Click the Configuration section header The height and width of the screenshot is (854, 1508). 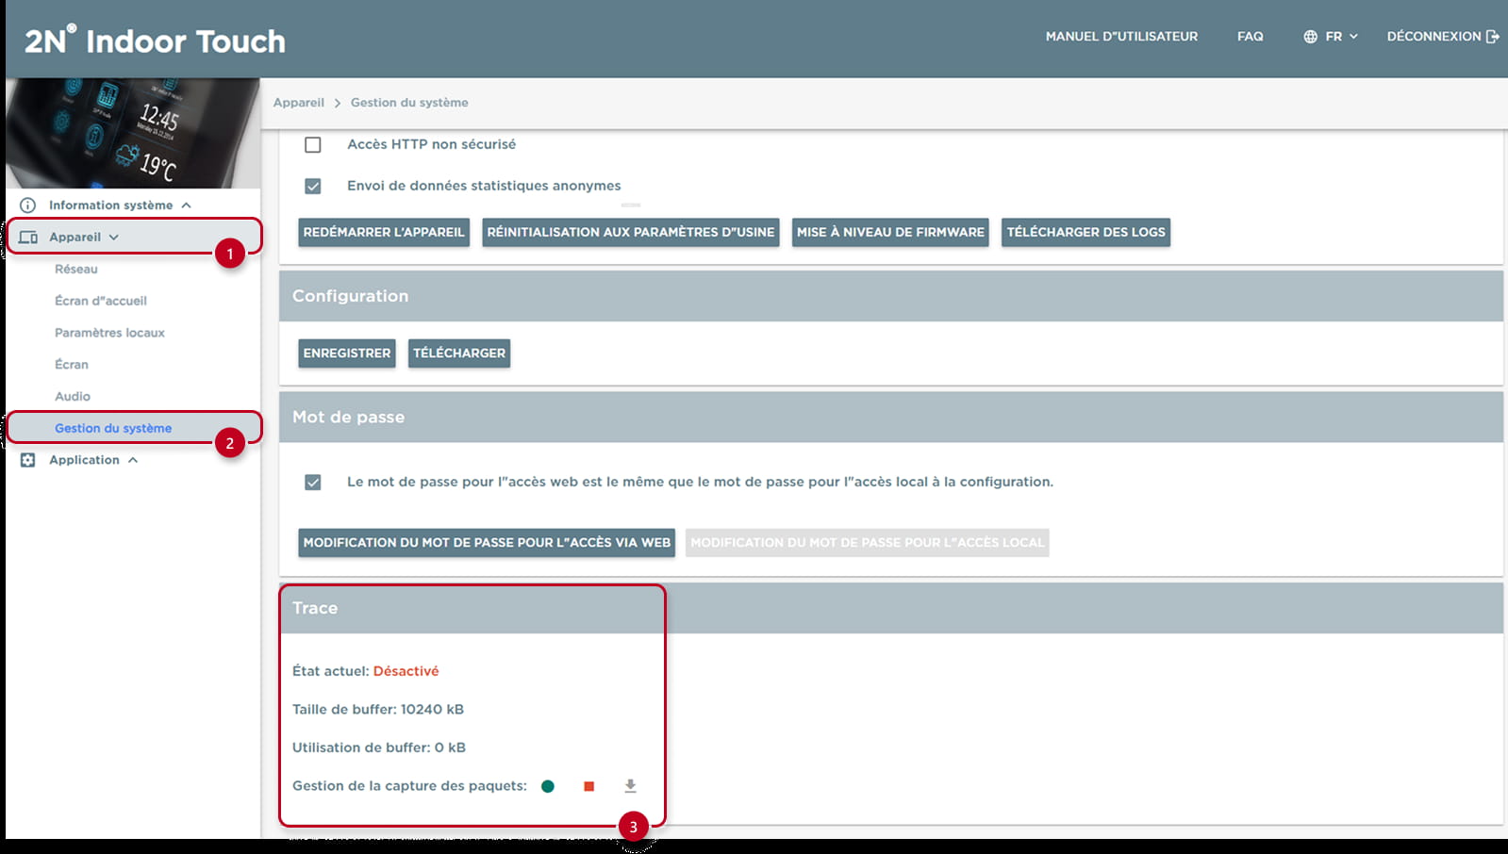point(891,297)
